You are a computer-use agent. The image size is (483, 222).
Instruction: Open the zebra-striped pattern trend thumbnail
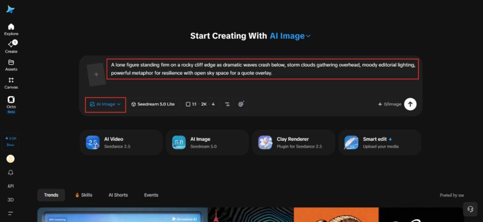point(251,214)
